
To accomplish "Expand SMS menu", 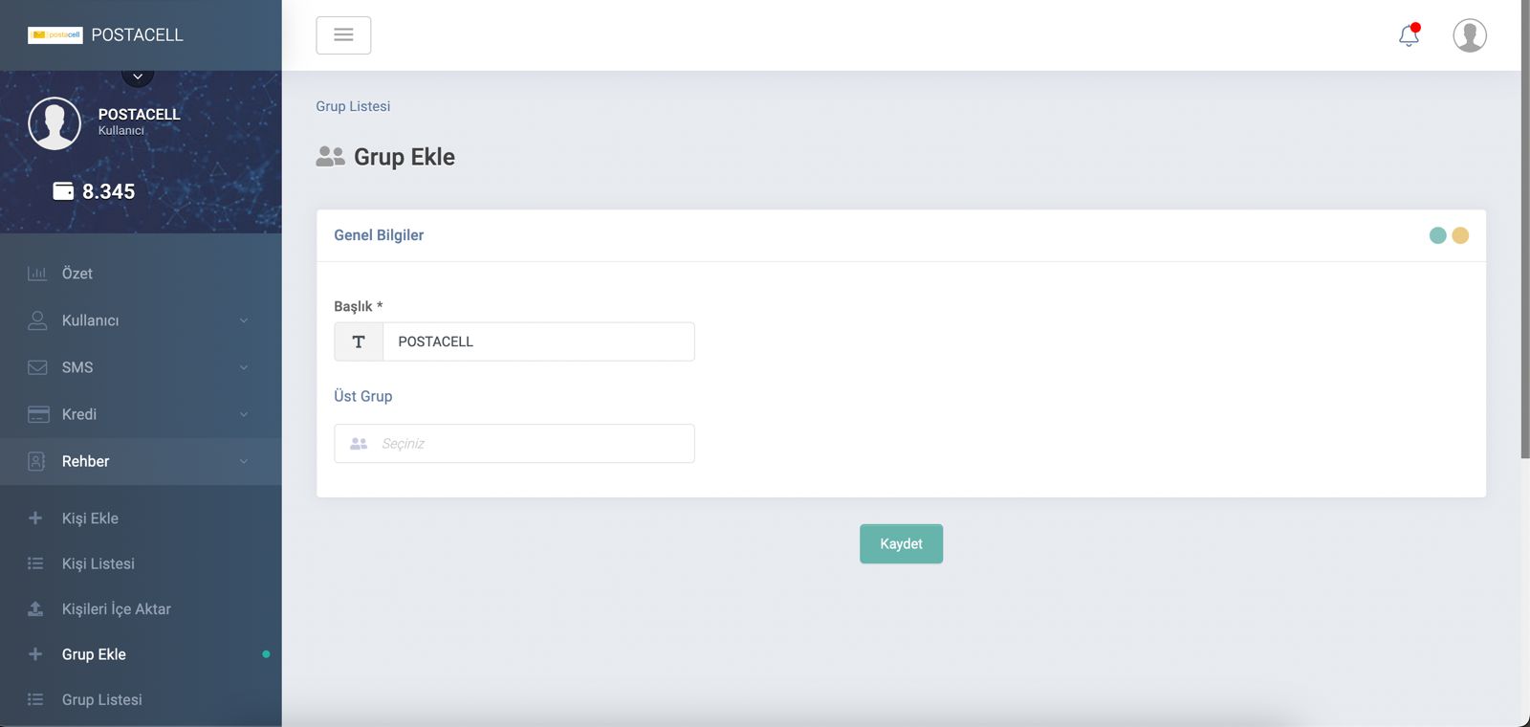I will click(x=141, y=367).
